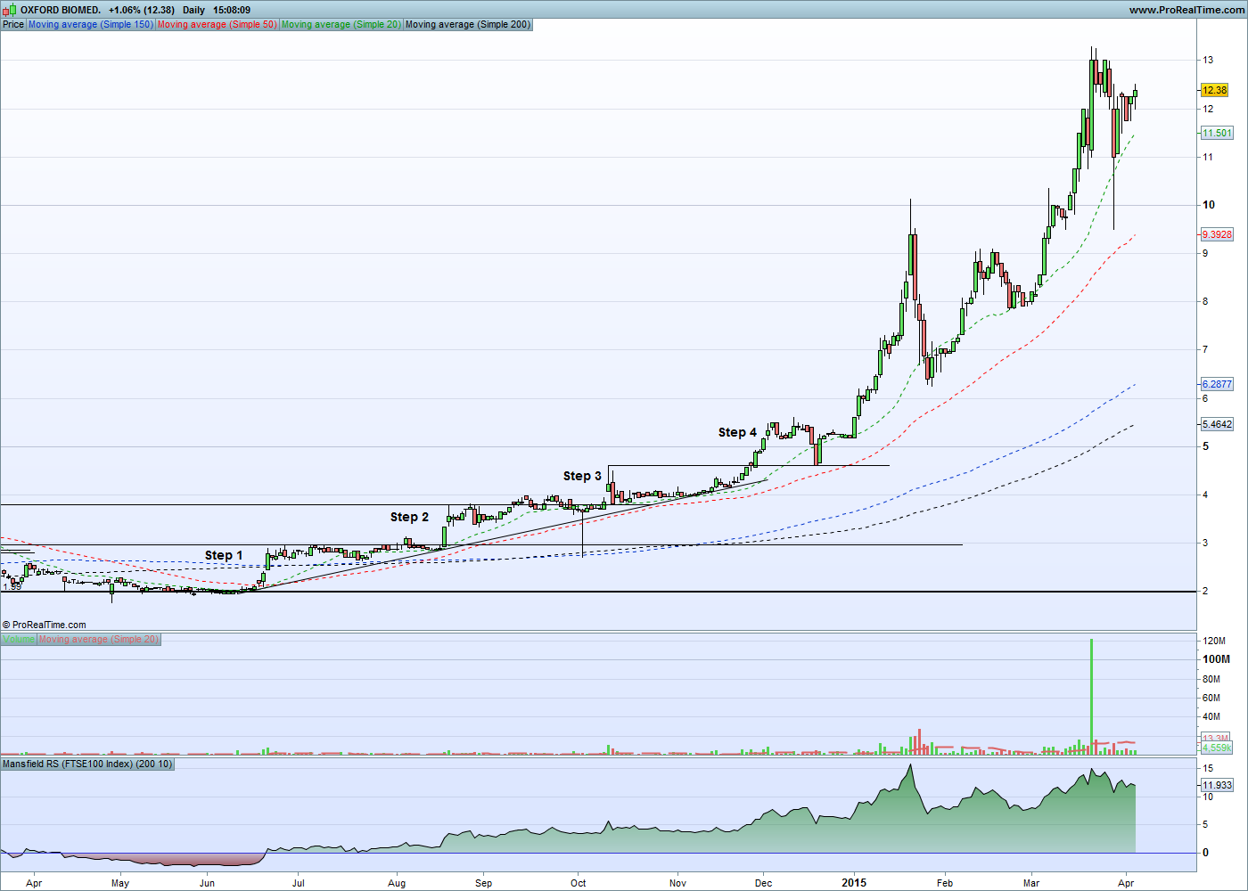
Task: Click the 200-day average value 5.4642
Action: (1217, 424)
